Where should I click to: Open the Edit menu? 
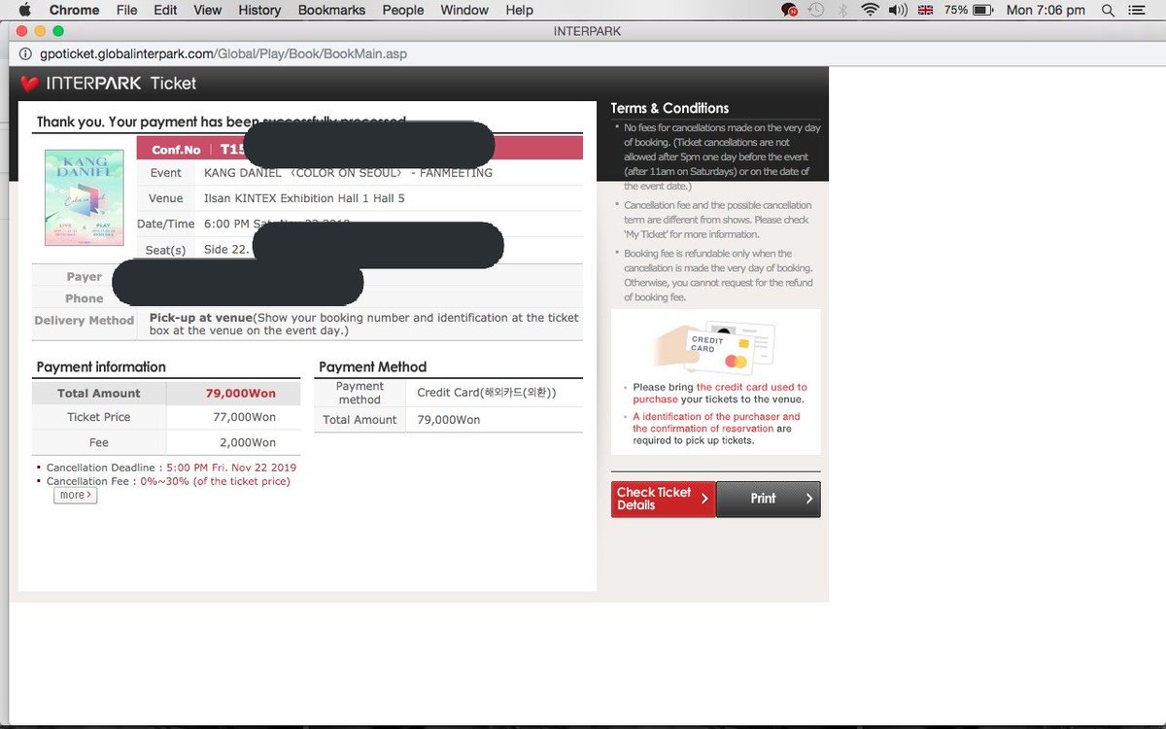(x=165, y=10)
